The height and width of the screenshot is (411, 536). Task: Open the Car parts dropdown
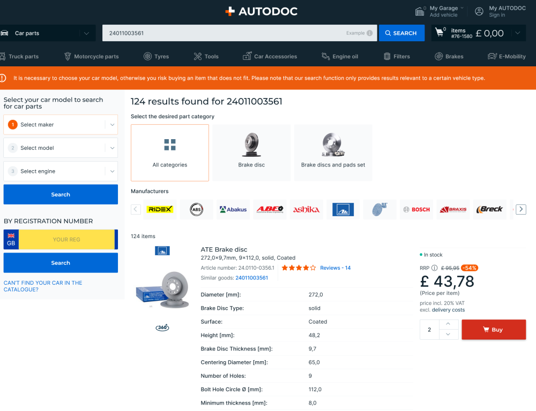point(47,33)
